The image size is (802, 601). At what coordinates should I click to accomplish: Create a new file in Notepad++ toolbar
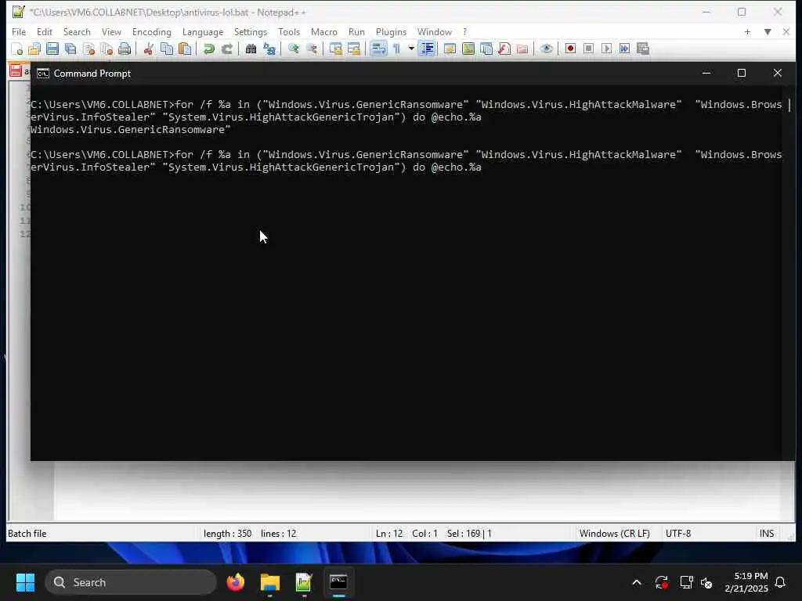16,49
